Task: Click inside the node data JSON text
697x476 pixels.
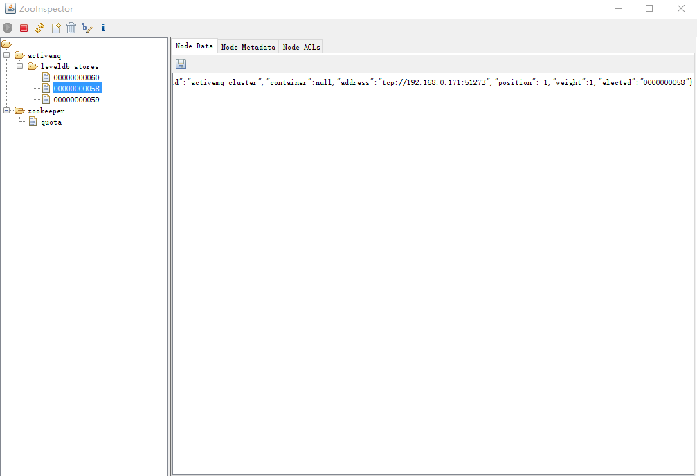Action: (433, 82)
